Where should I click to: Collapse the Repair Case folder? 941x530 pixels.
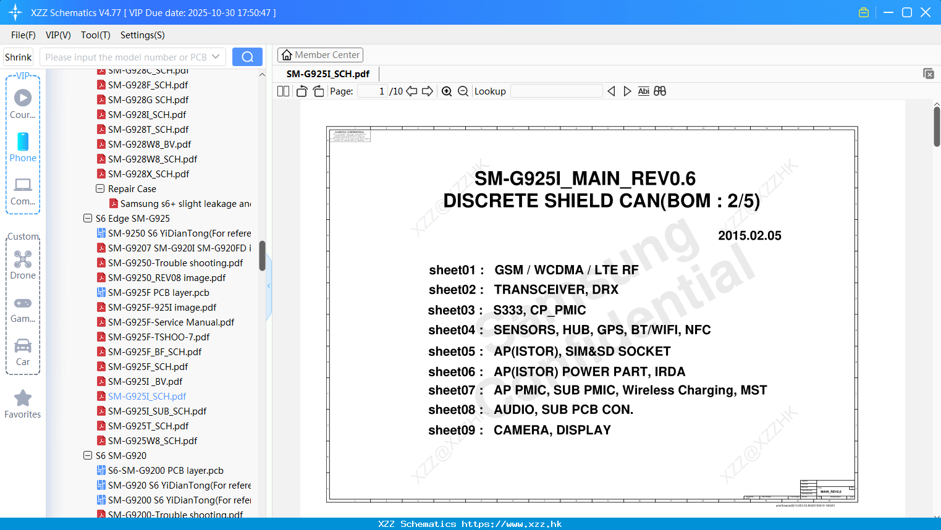click(x=99, y=188)
